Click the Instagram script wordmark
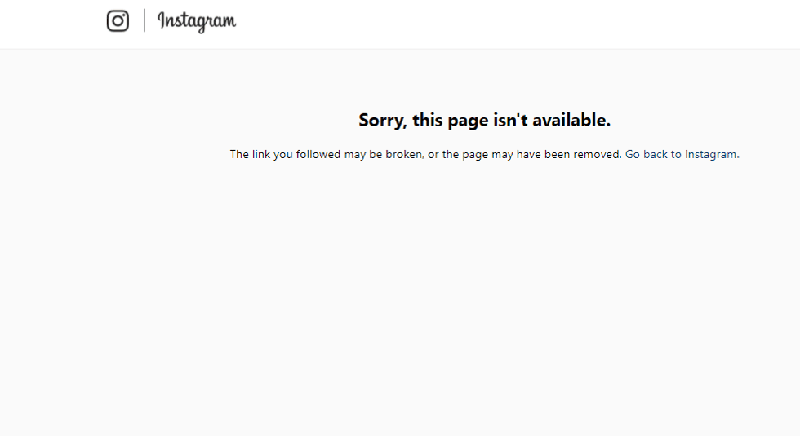 coord(197,22)
